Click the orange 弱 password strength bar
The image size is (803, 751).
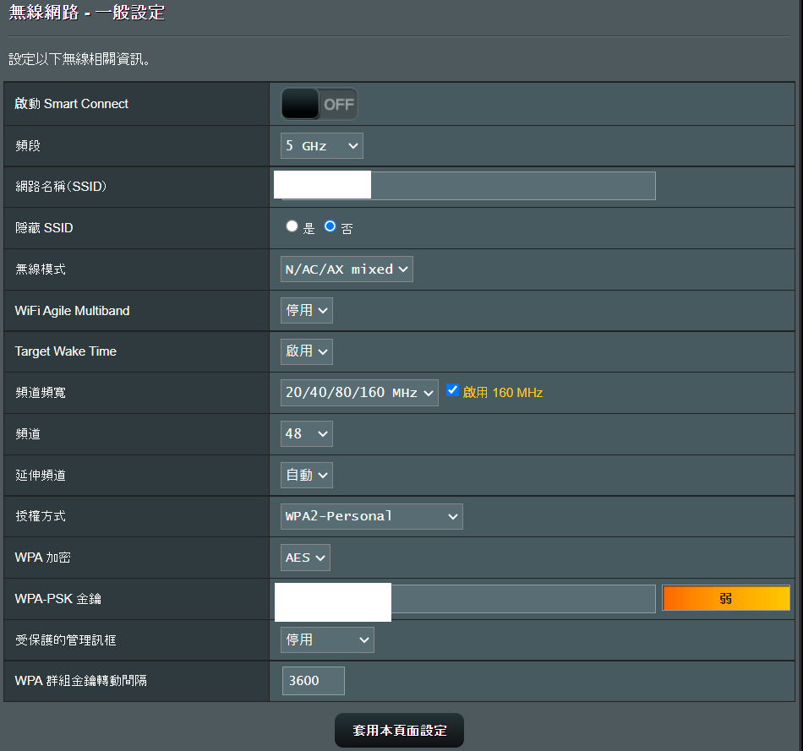(725, 598)
